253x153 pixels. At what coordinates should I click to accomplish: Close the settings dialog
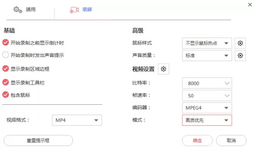[x=250, y=4]
